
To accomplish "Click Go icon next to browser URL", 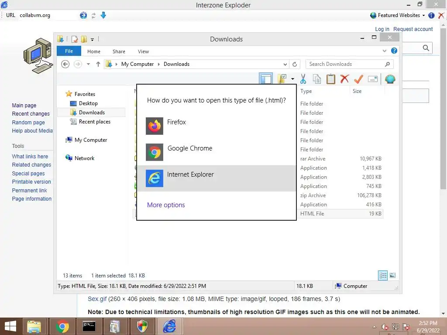I will (83, 15).
